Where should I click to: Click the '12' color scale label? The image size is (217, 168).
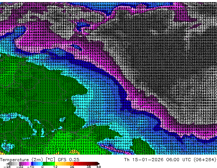[x=55, y=167]
